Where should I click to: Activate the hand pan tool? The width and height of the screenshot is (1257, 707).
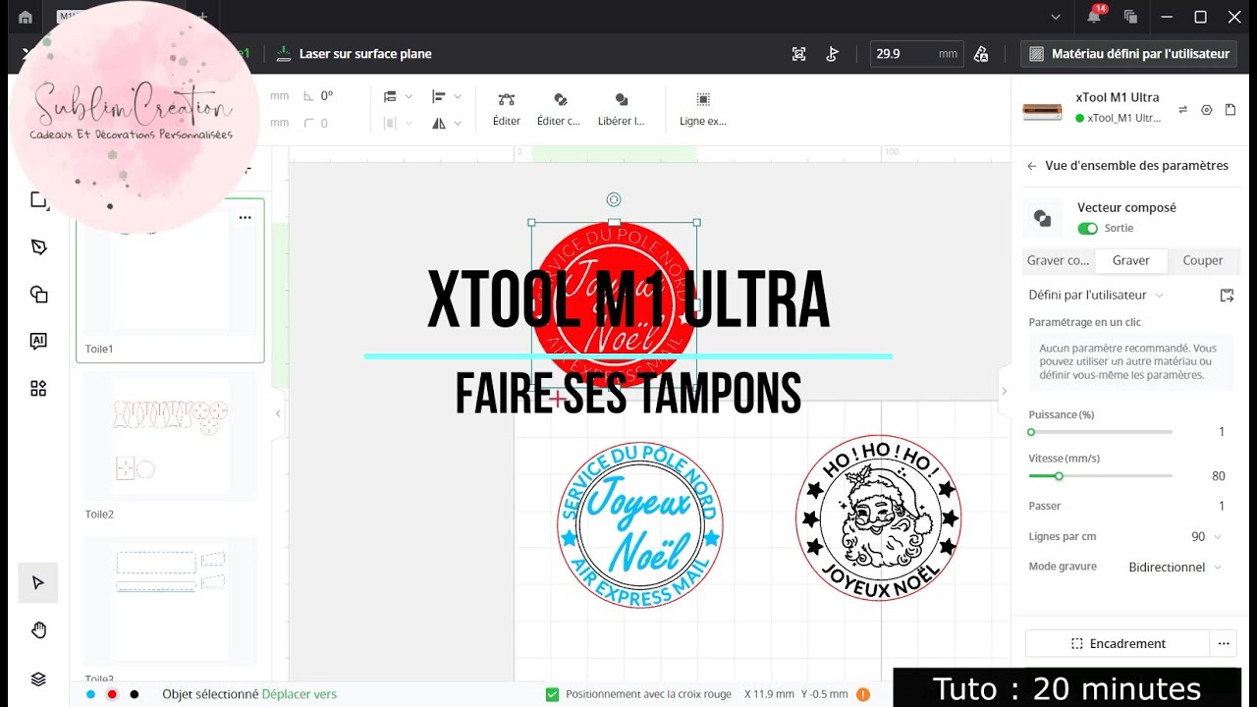pyautogui.click(x=38, y=630)
